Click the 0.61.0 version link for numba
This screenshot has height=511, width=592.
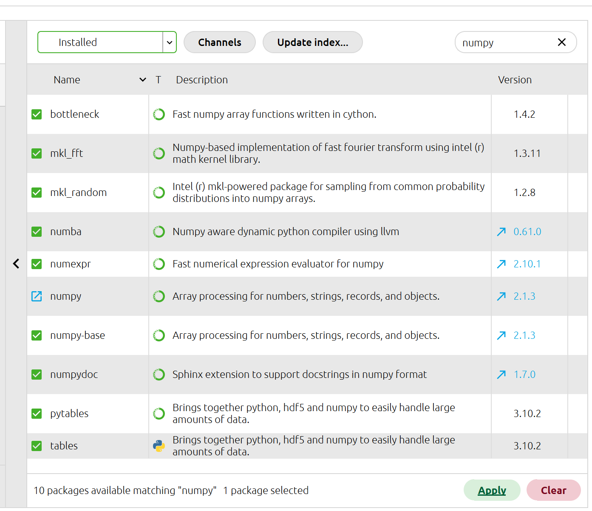pos(527,232)
